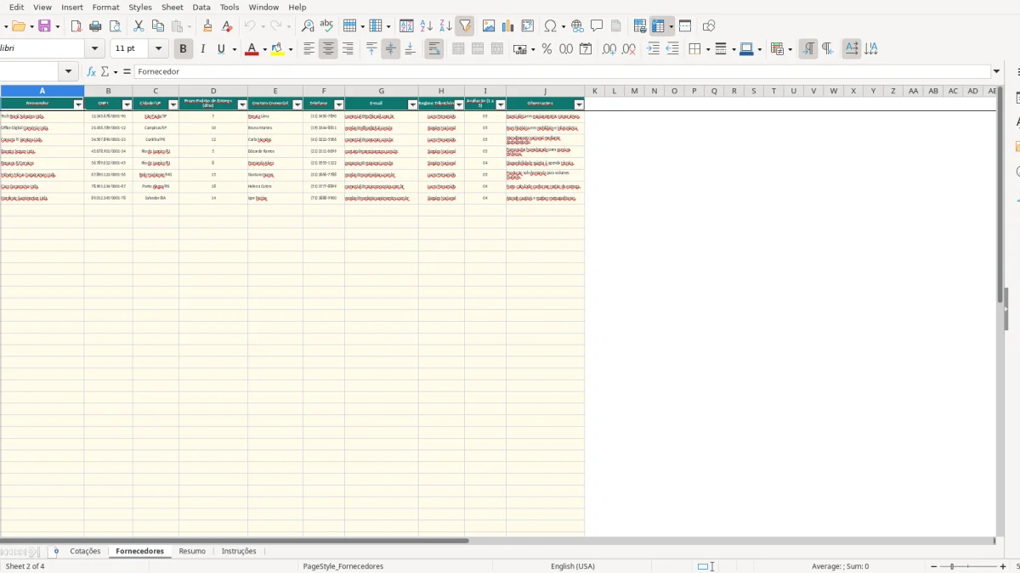Toggle Bold formatting
This screenshot has height=573, width=1020.
coord(182,49)
